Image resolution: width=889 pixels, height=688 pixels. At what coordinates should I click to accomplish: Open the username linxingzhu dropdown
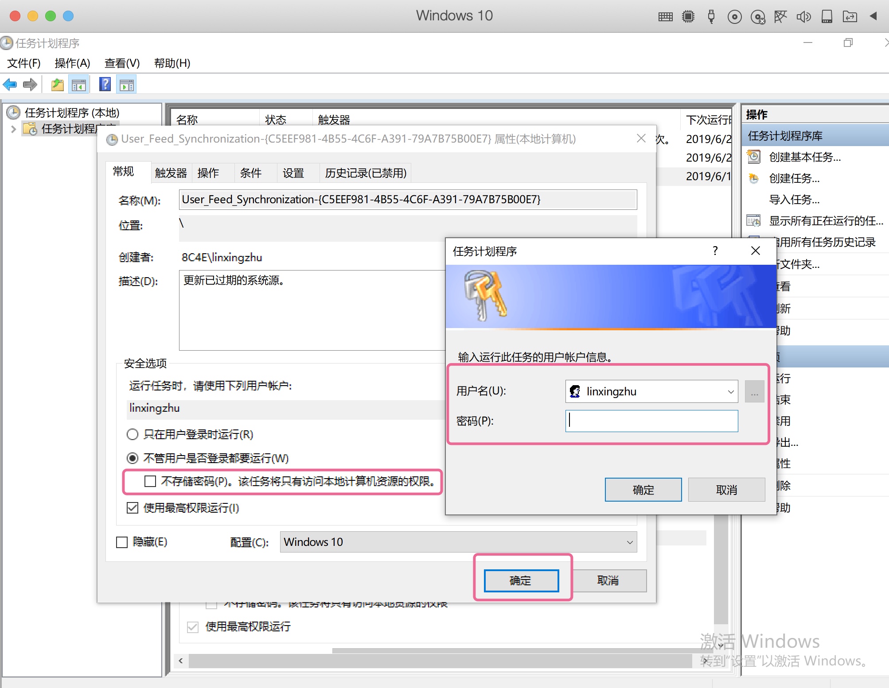pos(730,392)
